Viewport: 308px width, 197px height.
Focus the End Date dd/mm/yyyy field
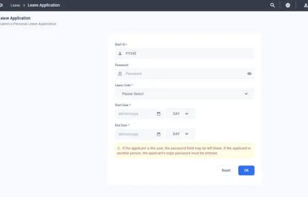pyautogui.click(x=139, y=134)
